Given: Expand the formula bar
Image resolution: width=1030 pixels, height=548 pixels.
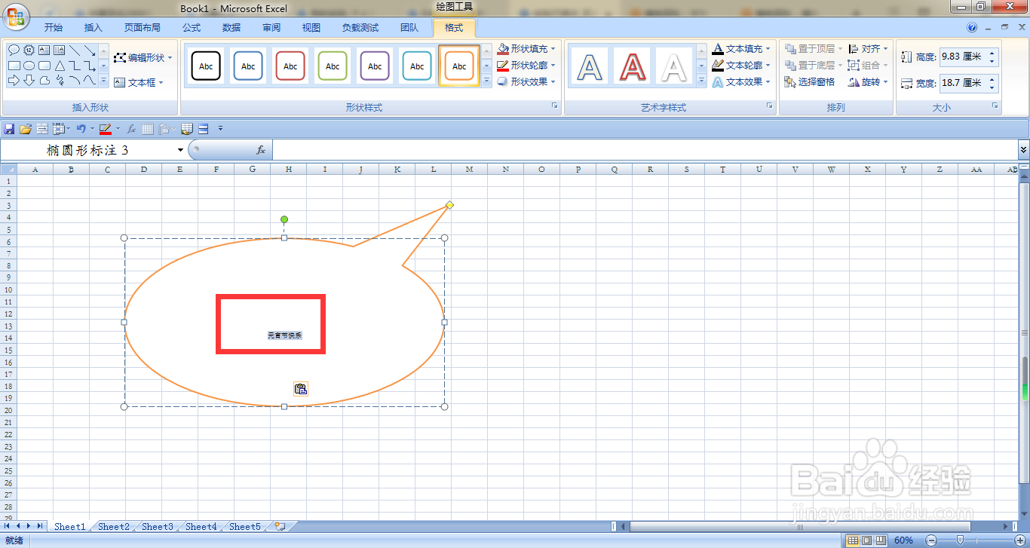Looking at the screenshot, I should point(1023,150).
